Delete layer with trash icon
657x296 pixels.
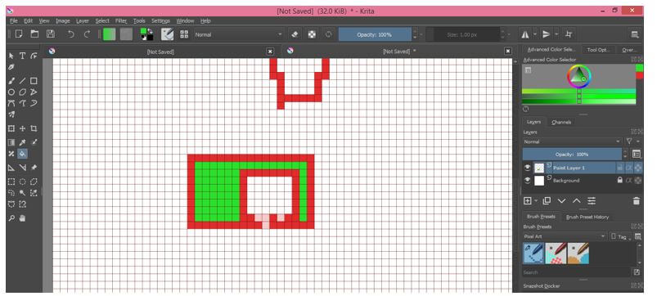pos(636,201)
